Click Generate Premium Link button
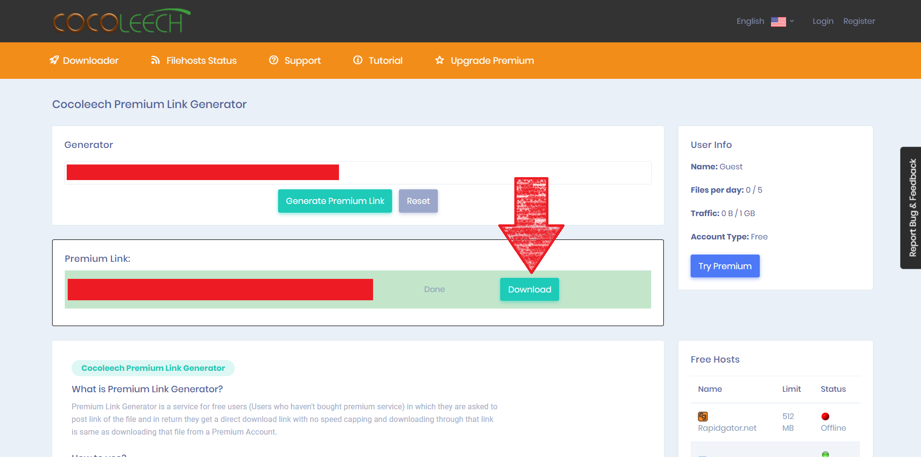The image size is (921, 457). 335,201
